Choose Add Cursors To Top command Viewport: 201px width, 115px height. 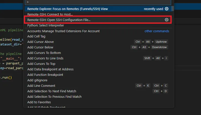98,64
